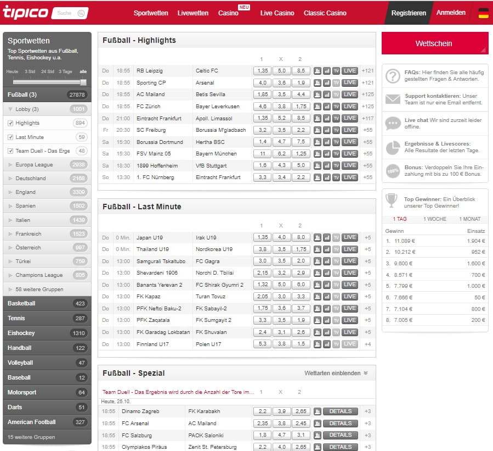Open the Livewetten menu
493x451 pixels.
click(x=192, y=13)
